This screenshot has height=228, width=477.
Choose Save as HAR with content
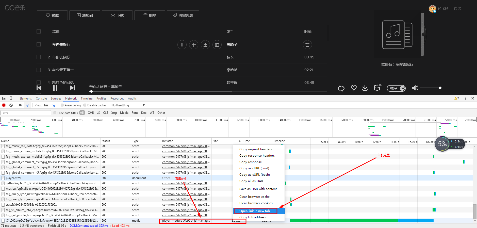(x=259, y=189)
